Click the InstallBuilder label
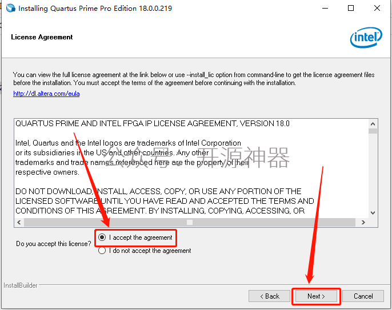Image resolution: width=392 pixels, height=310 pixels. [20, 285]
